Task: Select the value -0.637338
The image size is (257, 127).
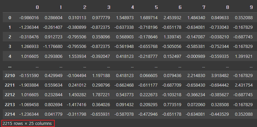Action: (124, 27)
